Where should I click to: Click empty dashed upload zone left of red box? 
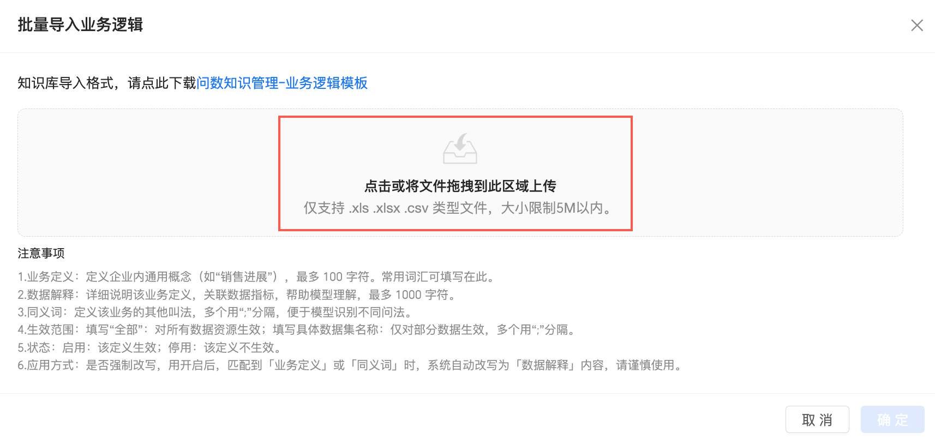(148, 172)
